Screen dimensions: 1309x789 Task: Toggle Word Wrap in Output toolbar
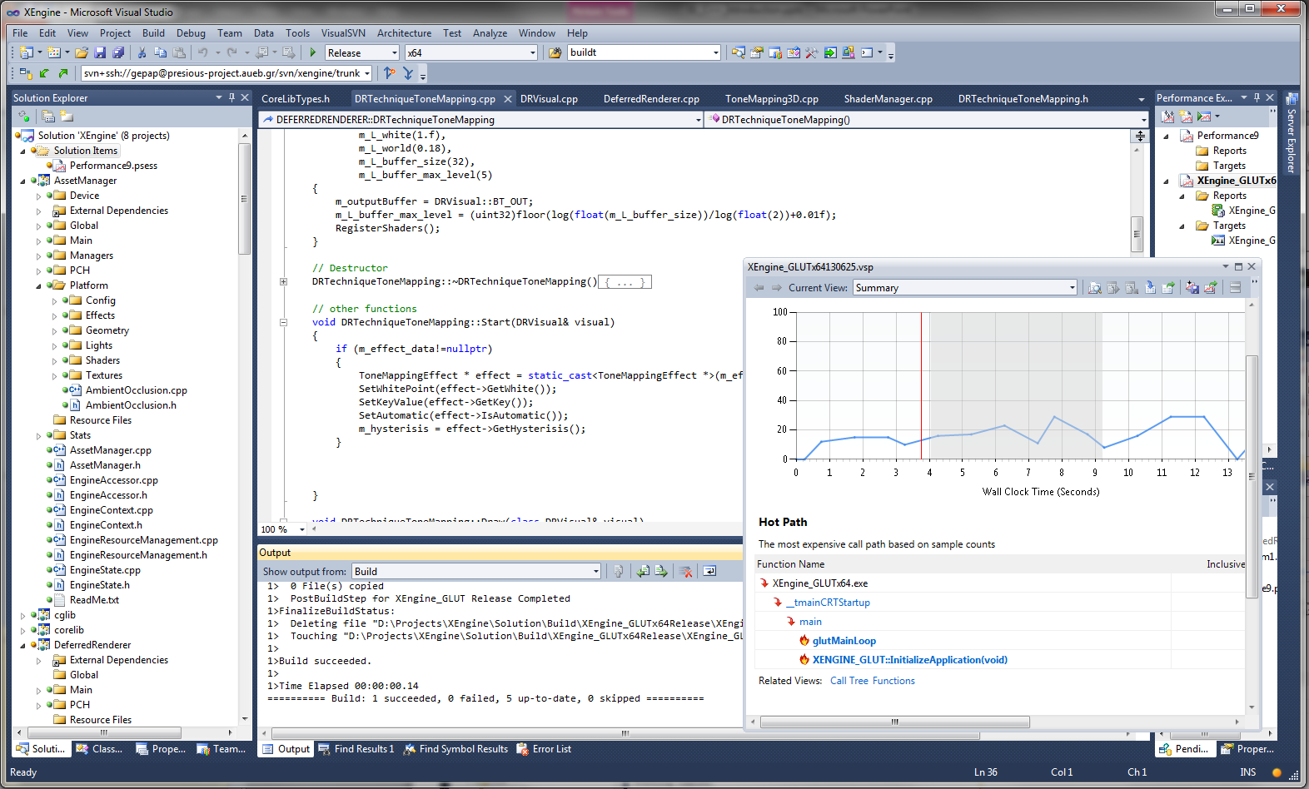coord(709,571)
